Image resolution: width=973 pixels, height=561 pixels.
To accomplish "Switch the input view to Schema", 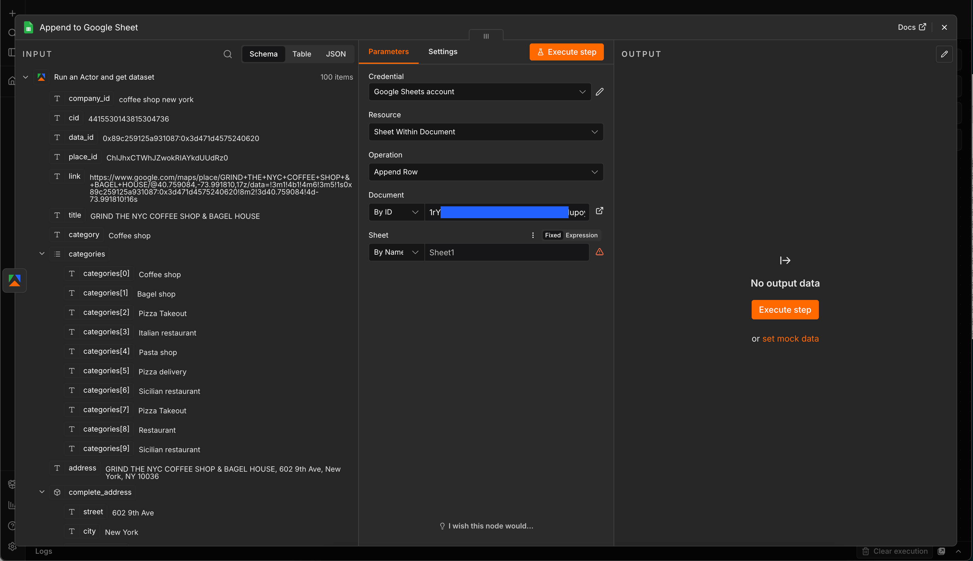I will point(263,54).
